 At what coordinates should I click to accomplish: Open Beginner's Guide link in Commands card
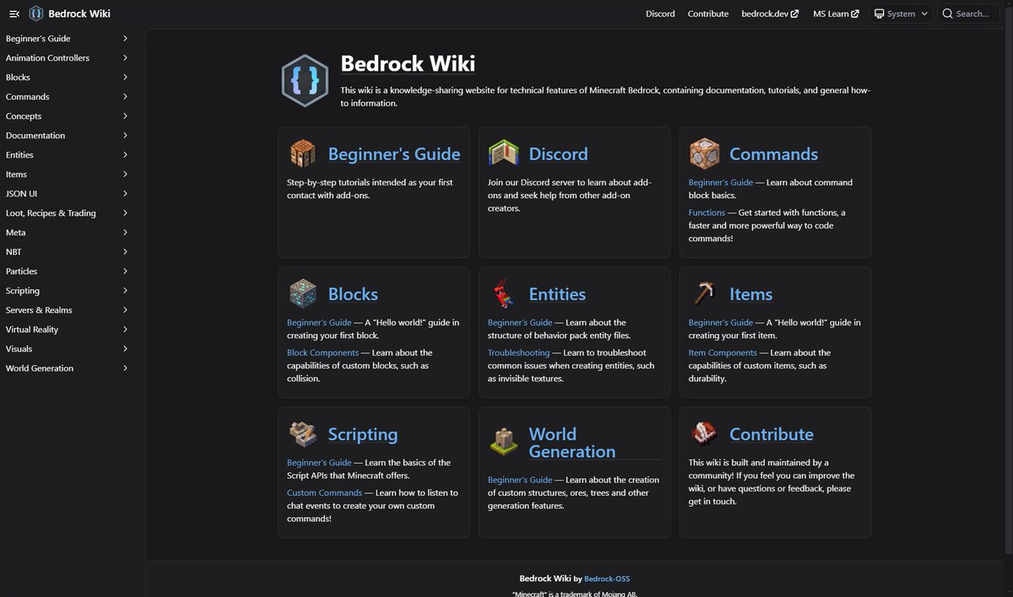[721, 182]
